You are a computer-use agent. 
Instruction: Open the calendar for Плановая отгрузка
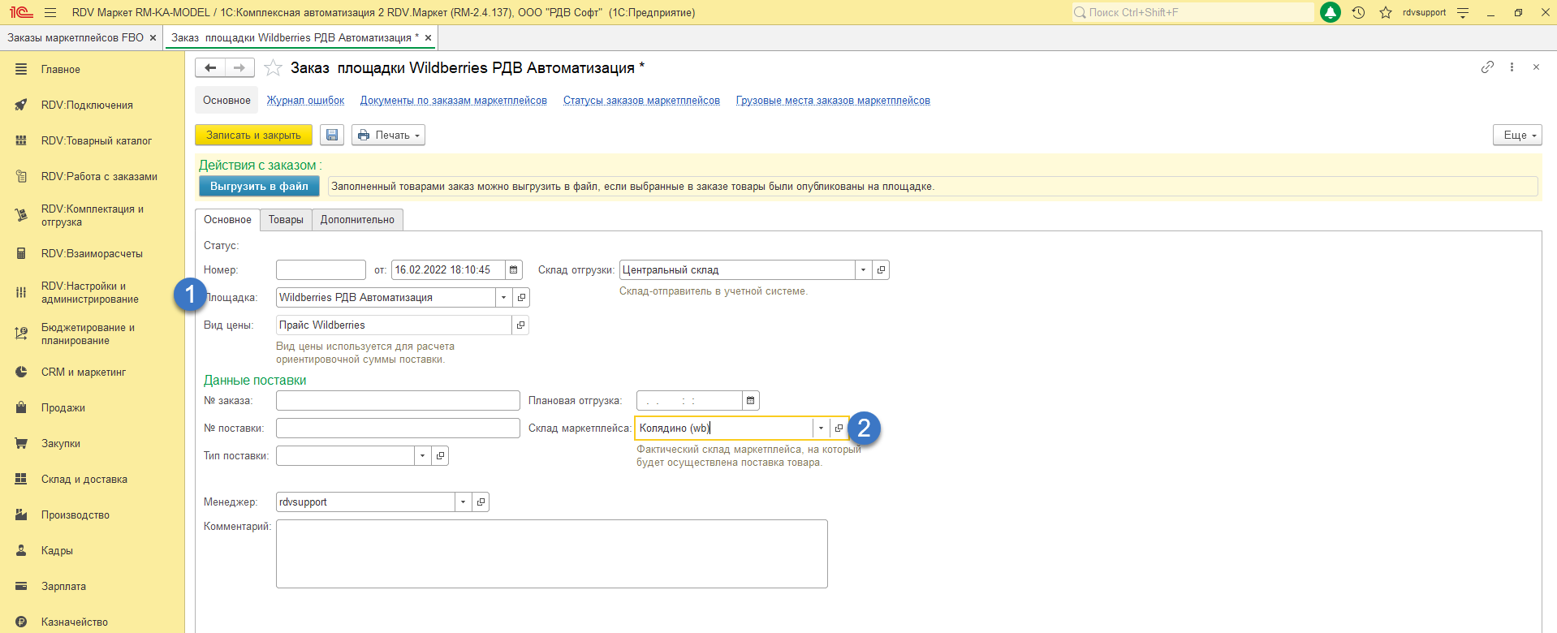(x=751, y=401)
